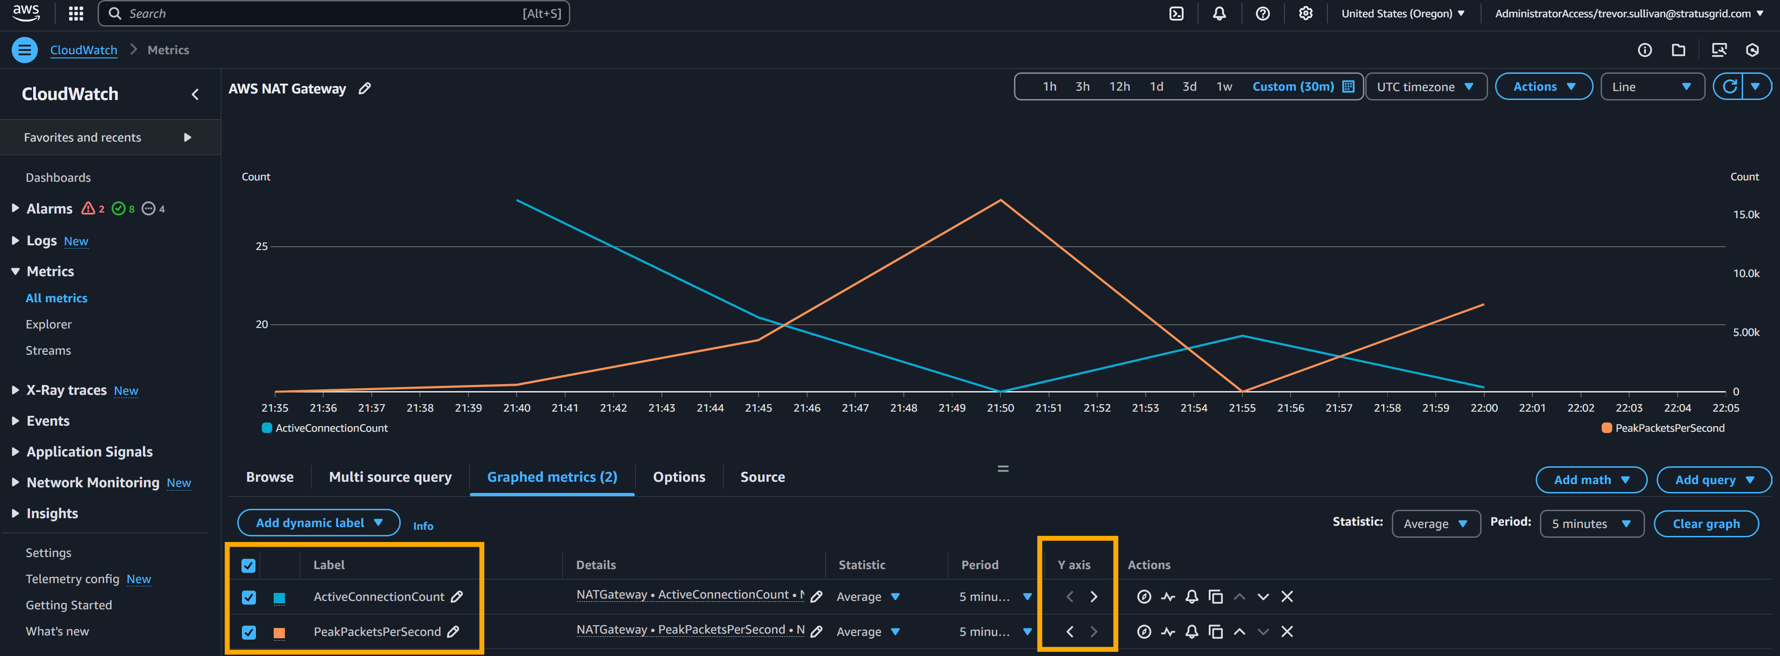Screen dimensions: 1780x656
Task: Change the ActiveConnectionCount blue color swatch
Action: pos(279,598)
